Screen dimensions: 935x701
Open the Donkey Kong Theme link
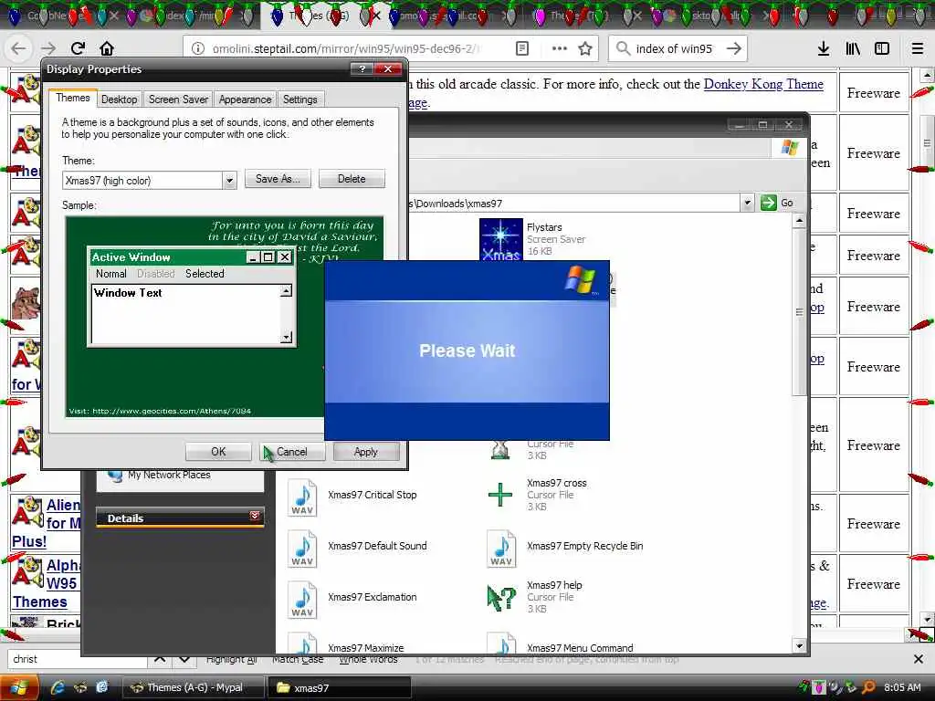(763, 84)
